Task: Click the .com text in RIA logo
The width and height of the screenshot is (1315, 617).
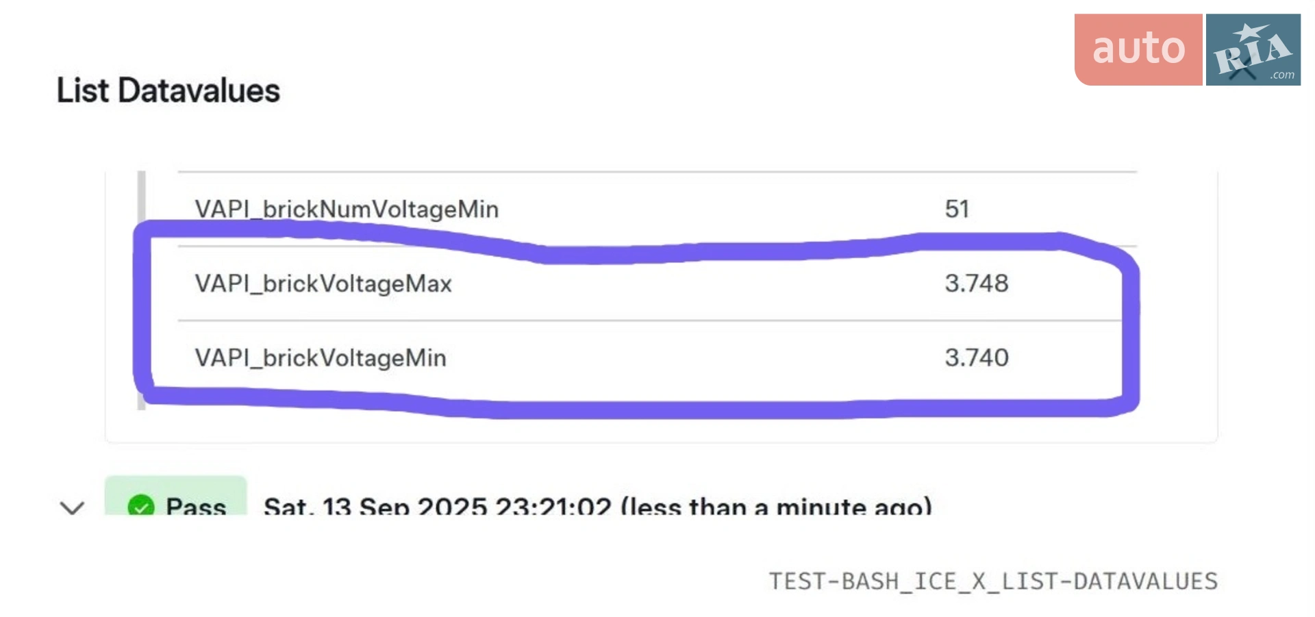Action: pyautogui.click(x=1282, y=75)
